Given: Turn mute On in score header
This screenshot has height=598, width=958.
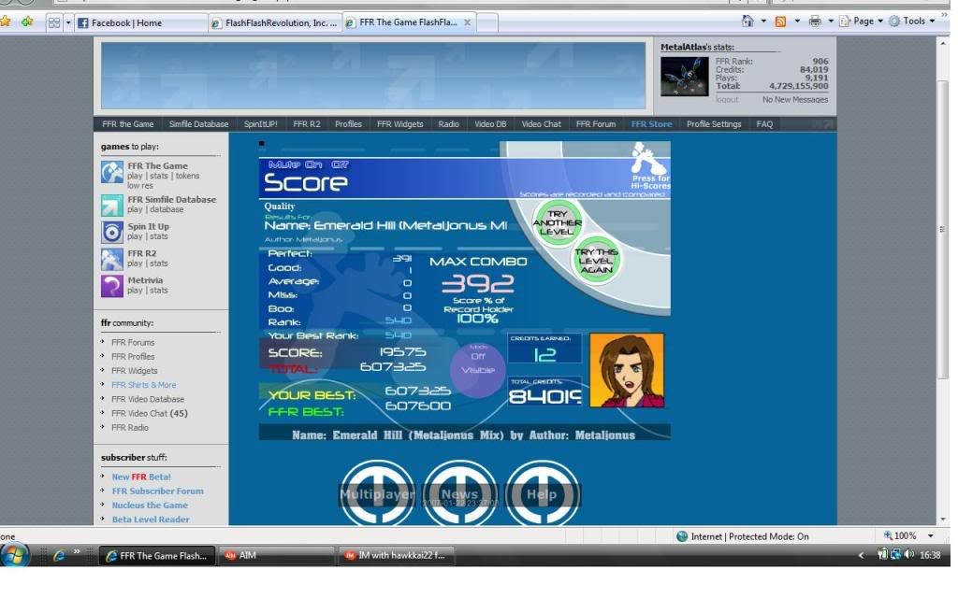Looking at the screenshot, I should 313,164.
